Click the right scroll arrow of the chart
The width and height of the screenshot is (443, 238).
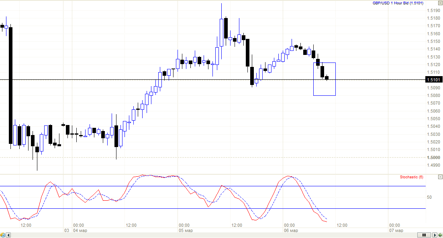click(435, 235)
